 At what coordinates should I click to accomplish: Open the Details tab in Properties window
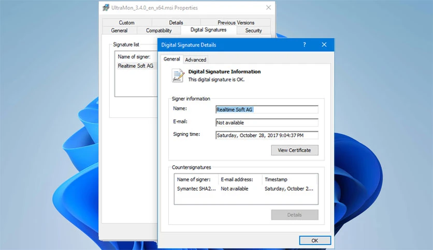pos(176,23)
